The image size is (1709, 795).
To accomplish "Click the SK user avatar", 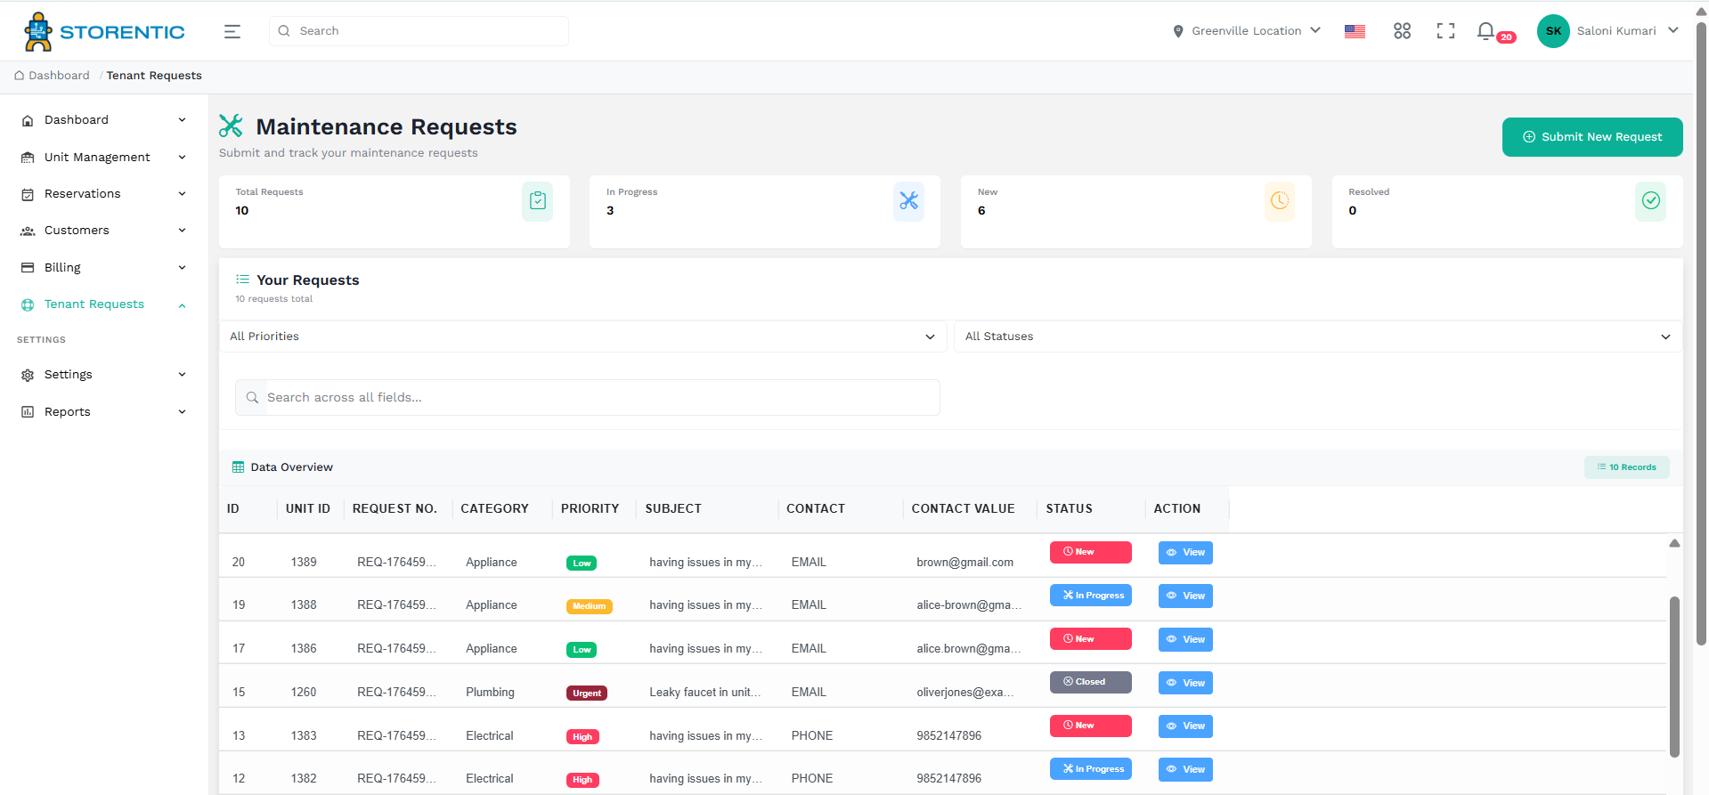I will point(1553,31).
